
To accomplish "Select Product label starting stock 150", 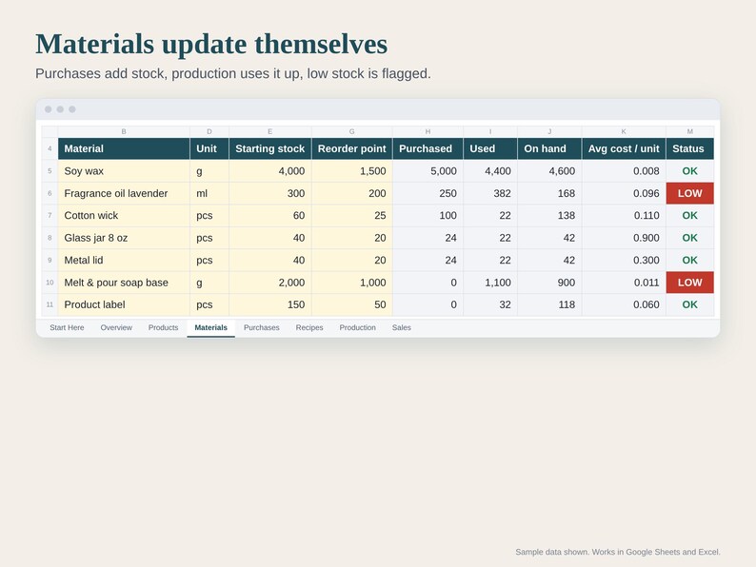I will coord(270,304).
